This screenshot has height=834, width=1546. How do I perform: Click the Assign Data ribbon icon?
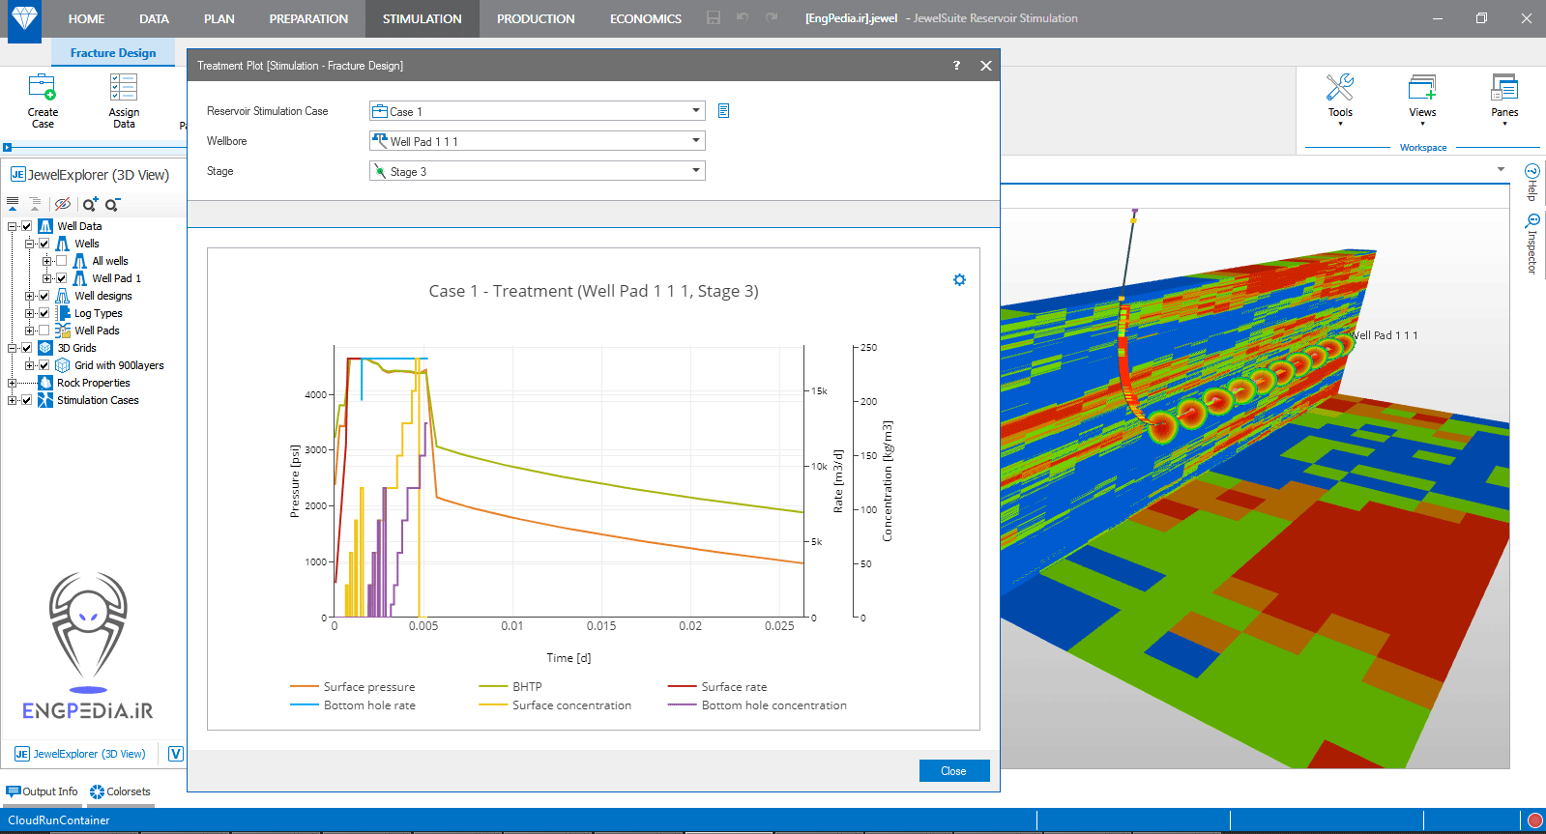click(124, 89)
